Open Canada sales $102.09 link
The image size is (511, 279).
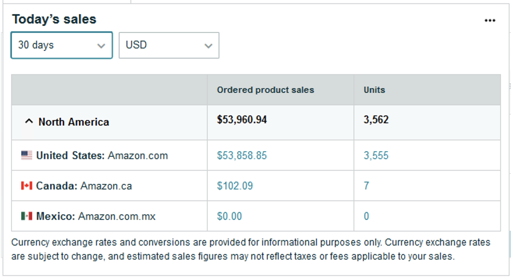(x=235, y=186)
